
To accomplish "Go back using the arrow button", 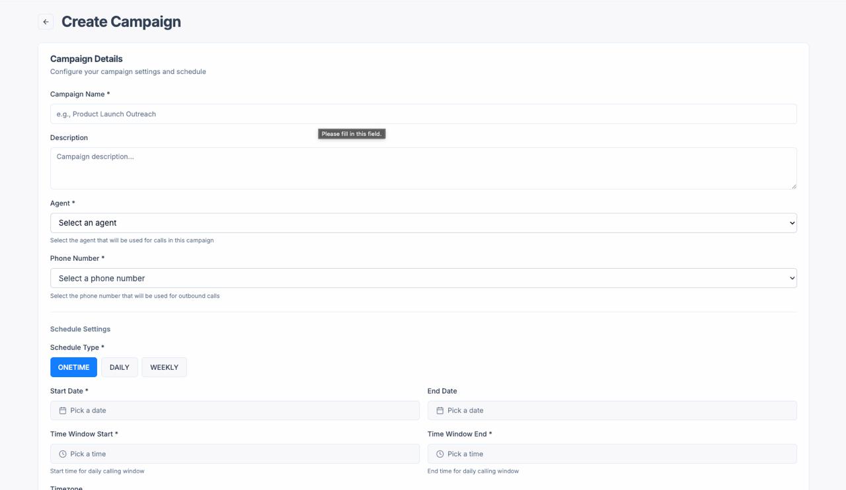I will click(46, 22).
